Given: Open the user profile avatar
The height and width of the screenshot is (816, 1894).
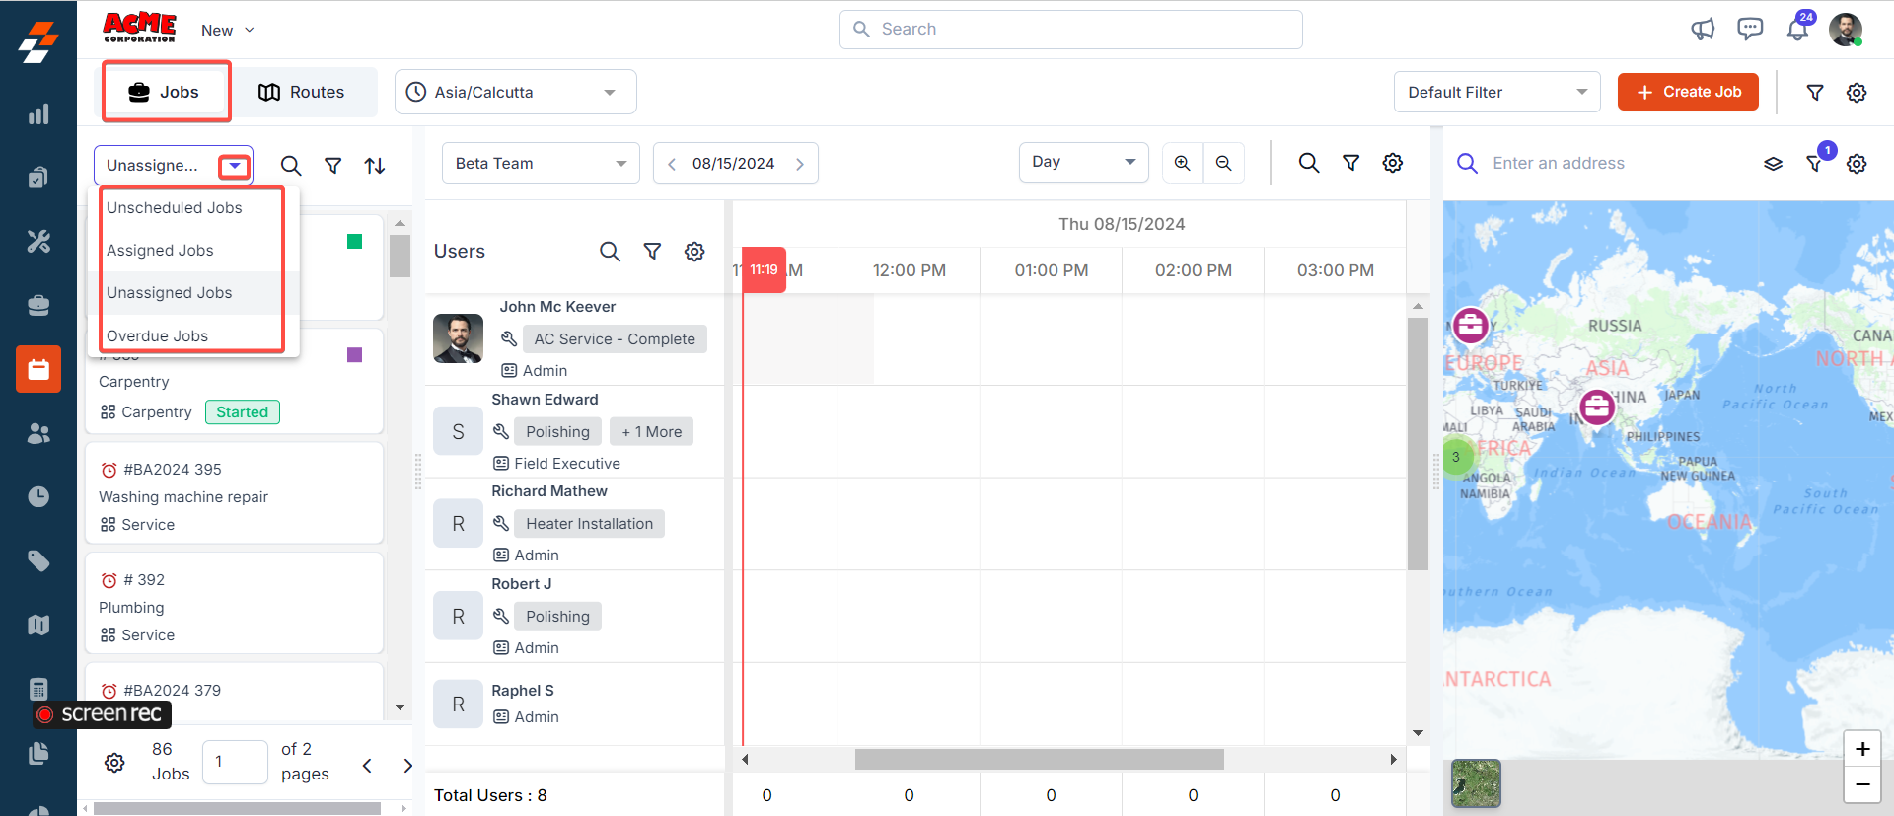Looking at the screenshot, I should 1846,30.
